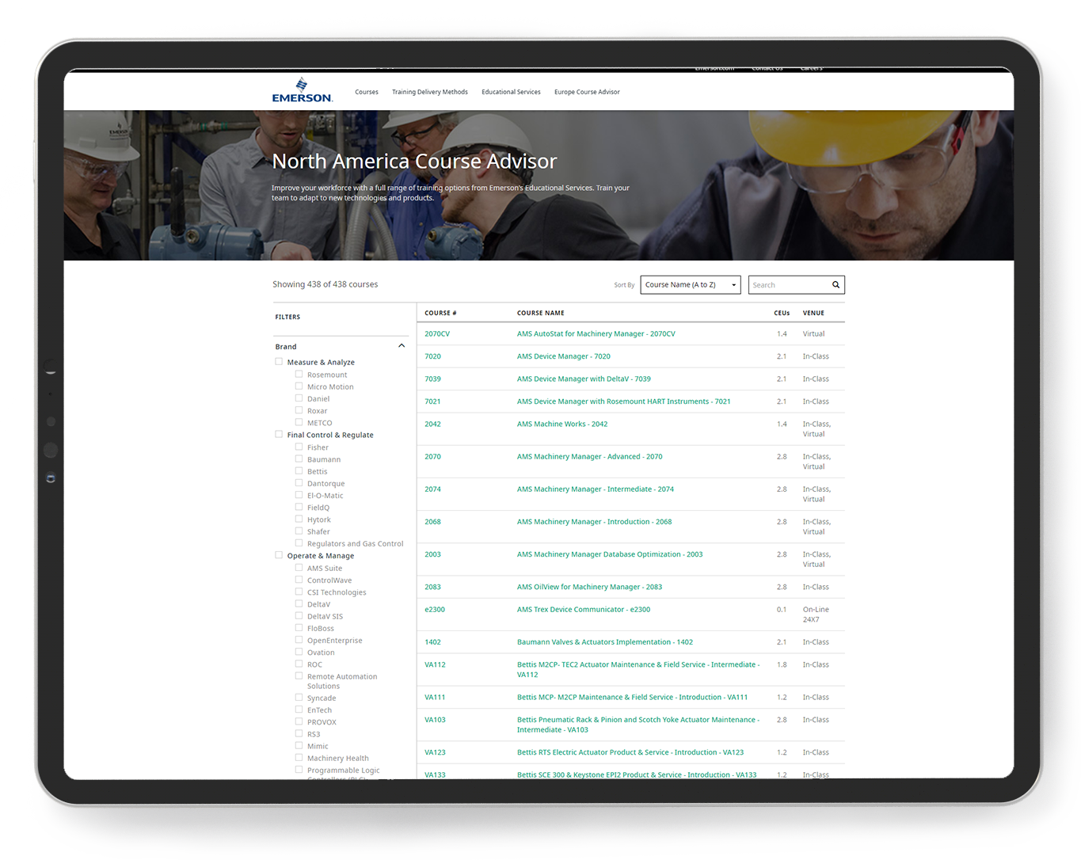Screen dimensions: 1081x860
Task: Tick the Baumann checkbox
Action: click(299, 459)
